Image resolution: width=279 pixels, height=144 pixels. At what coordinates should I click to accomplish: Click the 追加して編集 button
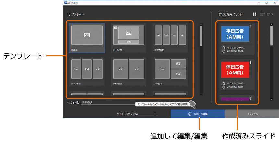pyautogui.click(x=198, y=114)
